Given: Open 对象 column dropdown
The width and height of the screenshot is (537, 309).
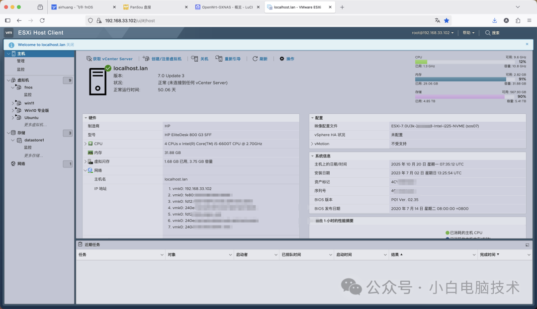Looking at the screenshot, I should 230,254.
